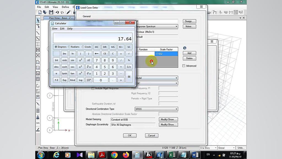Click the Diaphragm Eccentricity Modify/Show button

click(168, 124)
